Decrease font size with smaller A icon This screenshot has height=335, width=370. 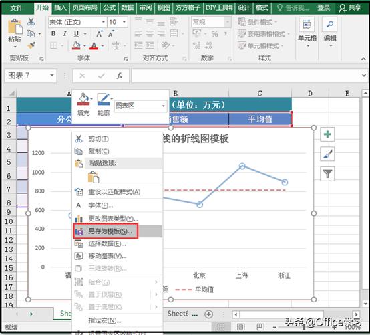click(111, 34)
